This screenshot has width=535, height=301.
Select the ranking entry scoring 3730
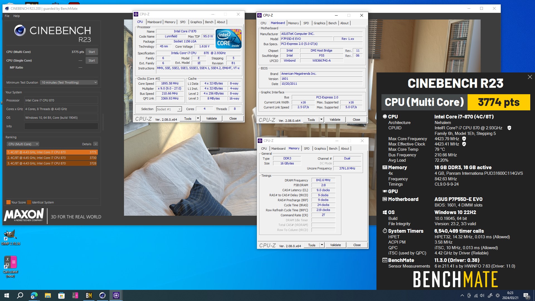coord(52,158)
